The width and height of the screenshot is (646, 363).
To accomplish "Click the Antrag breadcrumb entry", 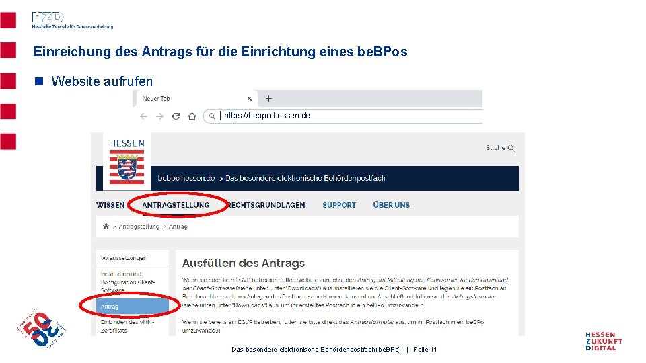I will point(178,227).
